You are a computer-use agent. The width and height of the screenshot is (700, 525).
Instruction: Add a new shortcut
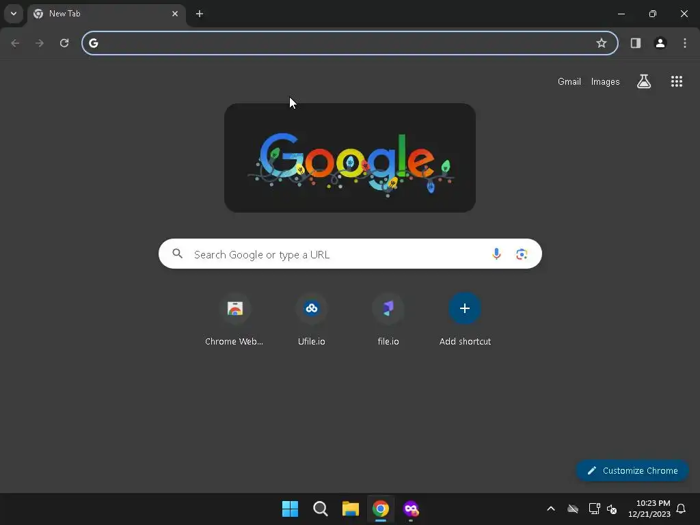[x=465, y=320]
